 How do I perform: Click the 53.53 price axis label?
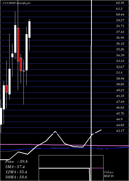click(x=120, y=61)
